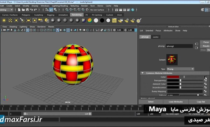
Task: Collapse the Common Material Attributes section
Action: point(142,73)
